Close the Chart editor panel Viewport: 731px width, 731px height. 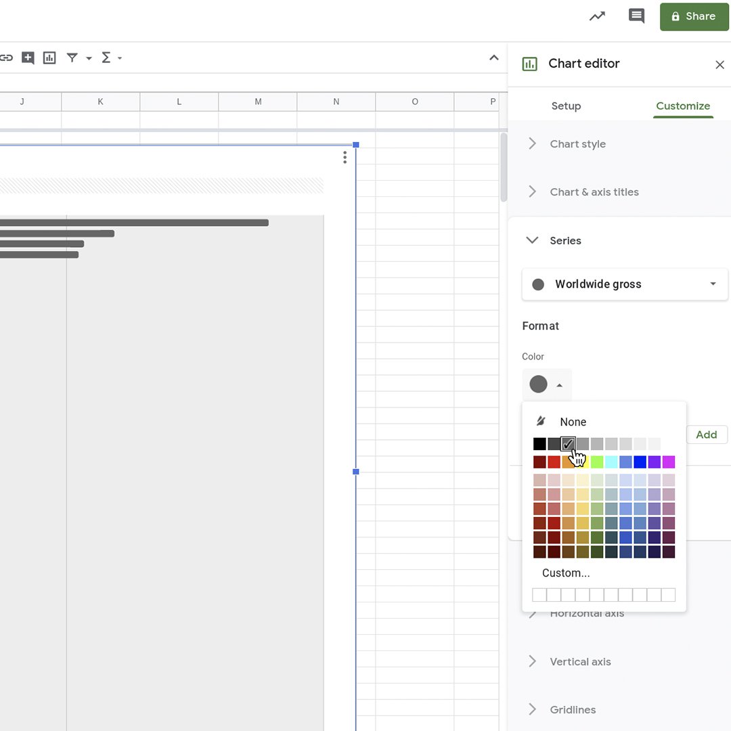[x=719, y=65]
